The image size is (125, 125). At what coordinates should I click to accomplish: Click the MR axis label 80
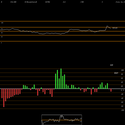[122, 74]
